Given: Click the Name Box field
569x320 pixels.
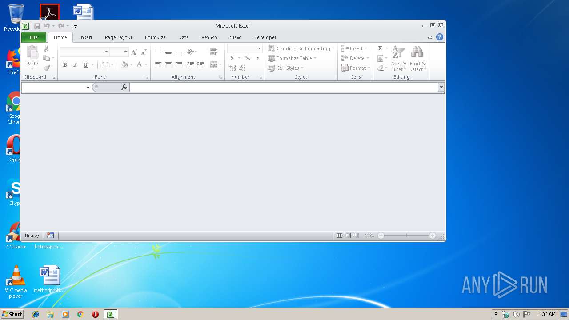Looking at the screenshot, I should pyautogui.click(x=53, y=87).
